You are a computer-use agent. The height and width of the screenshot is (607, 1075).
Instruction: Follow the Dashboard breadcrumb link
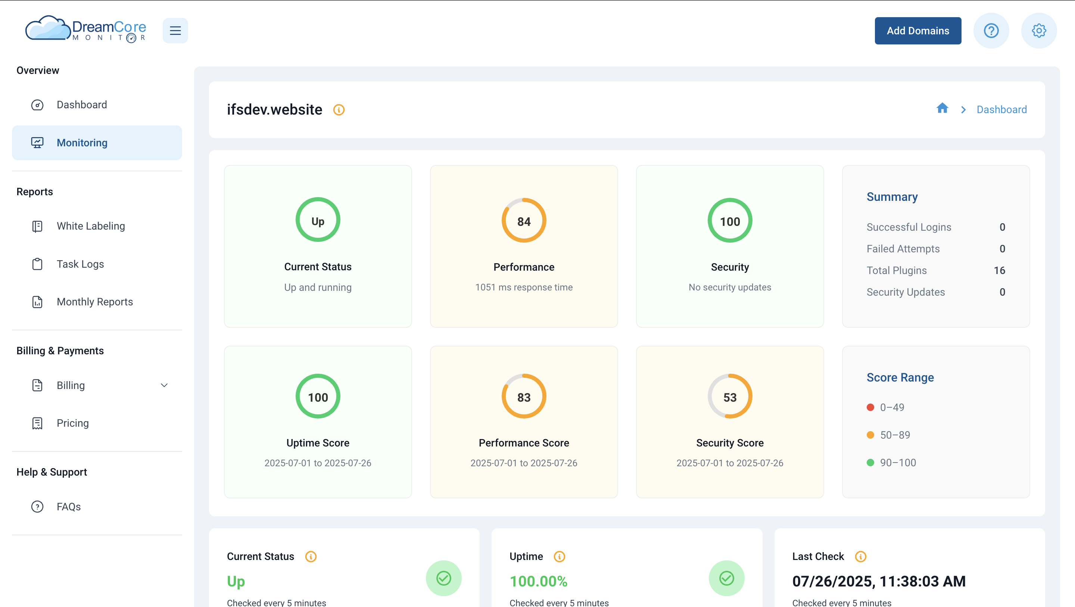(1001, 109)
